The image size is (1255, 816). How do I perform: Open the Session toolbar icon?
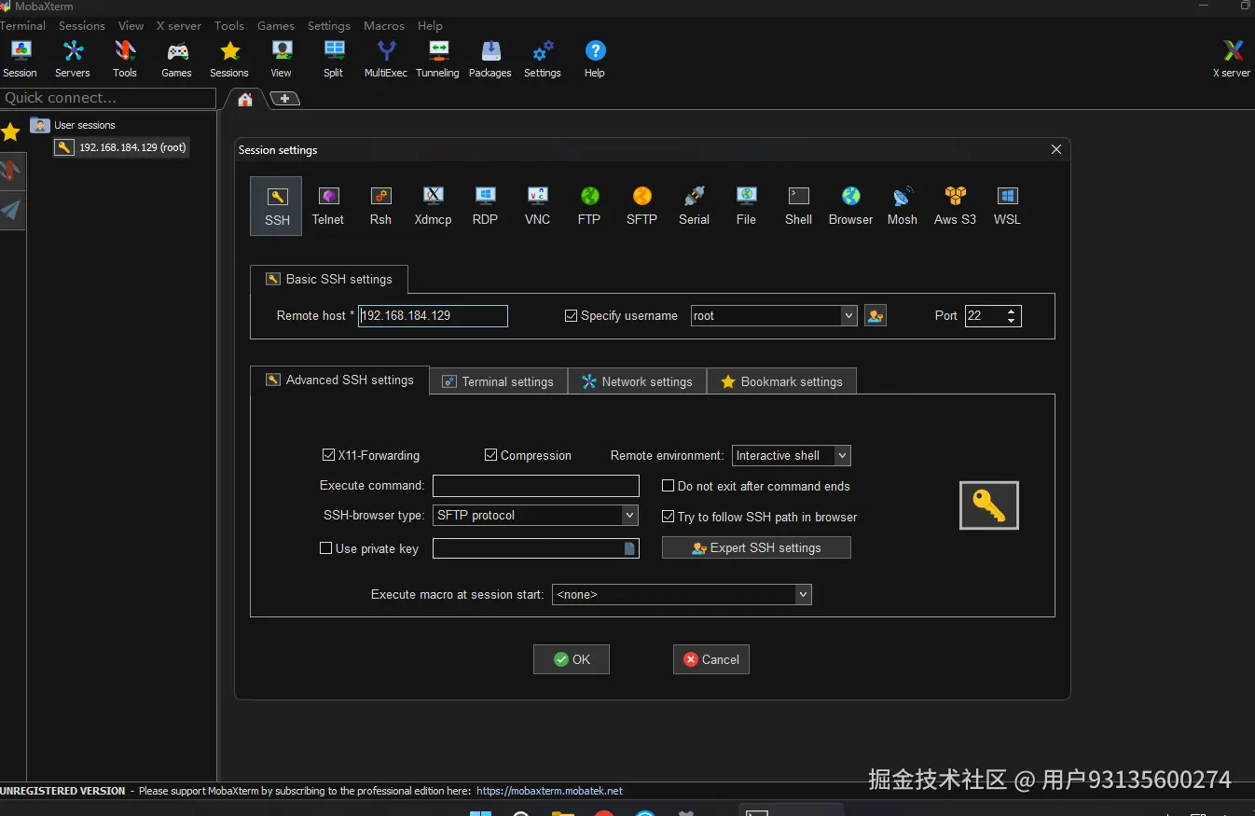click(x=20, y=60)
